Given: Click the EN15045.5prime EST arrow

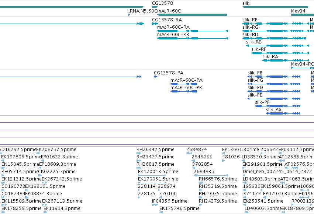Looking at the screenshot, I should click(x=3, y=168).
